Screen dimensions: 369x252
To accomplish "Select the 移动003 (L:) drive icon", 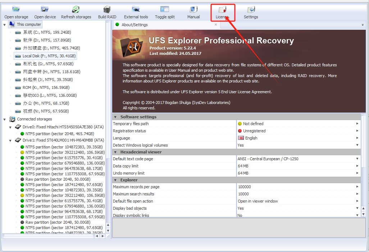I will [x=18, y=95].
